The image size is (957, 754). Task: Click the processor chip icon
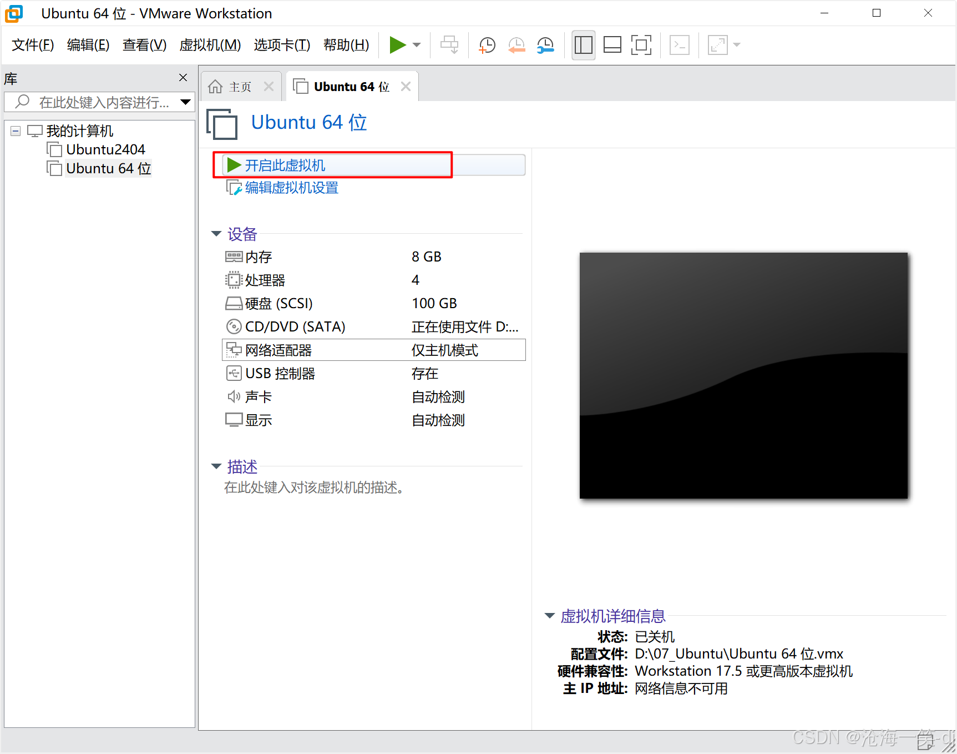[x=234, y=280]
